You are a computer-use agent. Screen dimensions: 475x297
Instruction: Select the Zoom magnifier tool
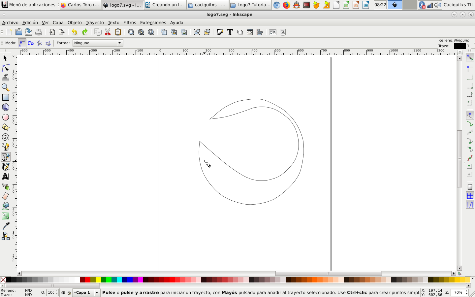click(5, 87)
